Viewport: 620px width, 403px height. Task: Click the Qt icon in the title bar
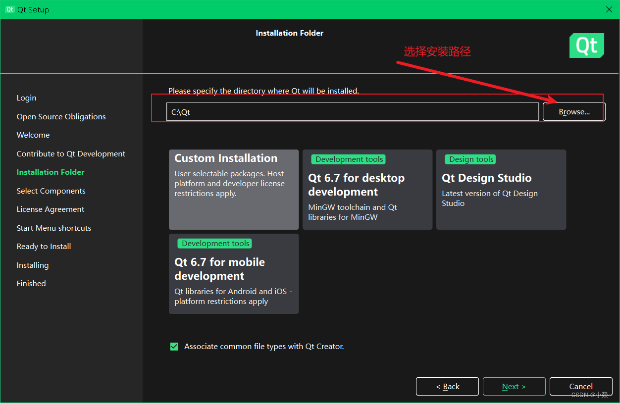coord(9,9)
